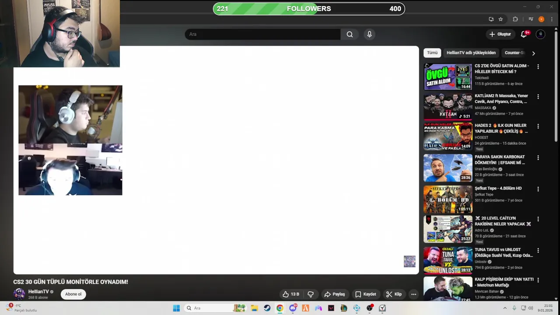560x315 pixels.
Task: Open HellianTV channel name link
Action: click(x=38, y=291)
